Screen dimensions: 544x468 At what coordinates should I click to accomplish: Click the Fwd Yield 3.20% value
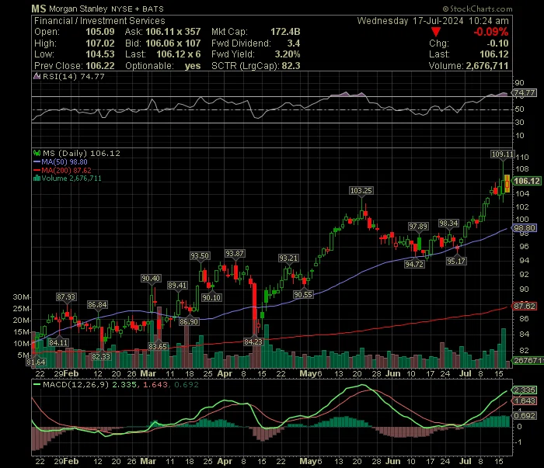[288, 54]
